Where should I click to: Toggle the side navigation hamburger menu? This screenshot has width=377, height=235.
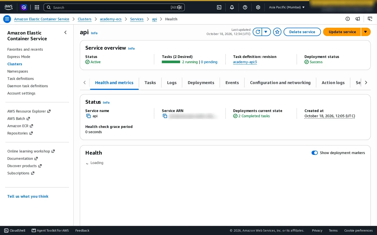[x=7, y=19]
